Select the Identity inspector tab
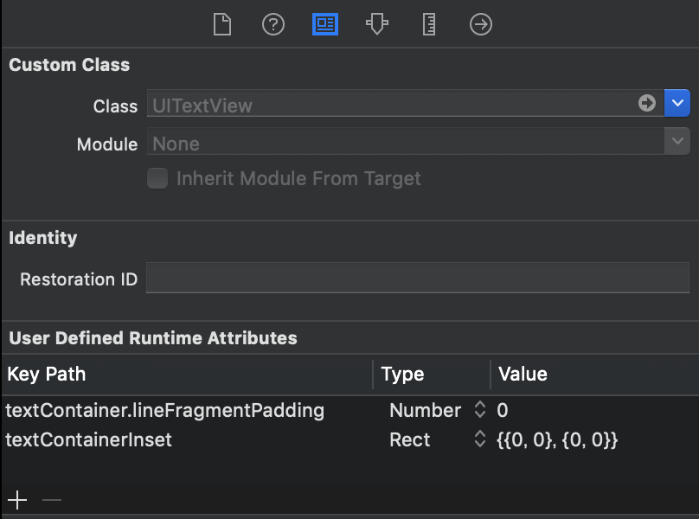Image resolution: width=699 pixels, height=519 pixels. point(325,24)
